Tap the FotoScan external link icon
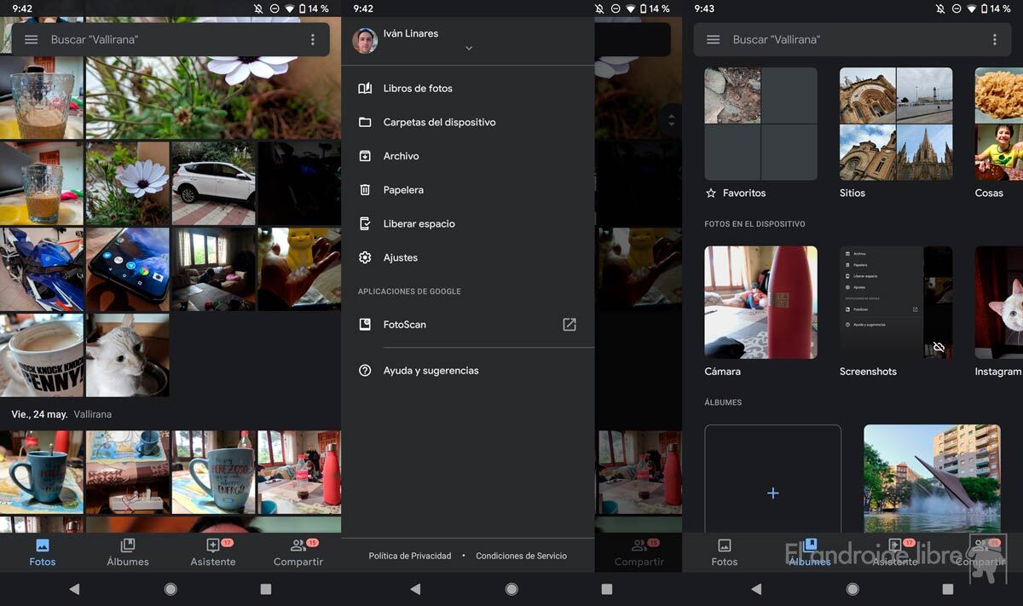The width and height of the screenshot is (1023, 606). (x=569, y=325)
